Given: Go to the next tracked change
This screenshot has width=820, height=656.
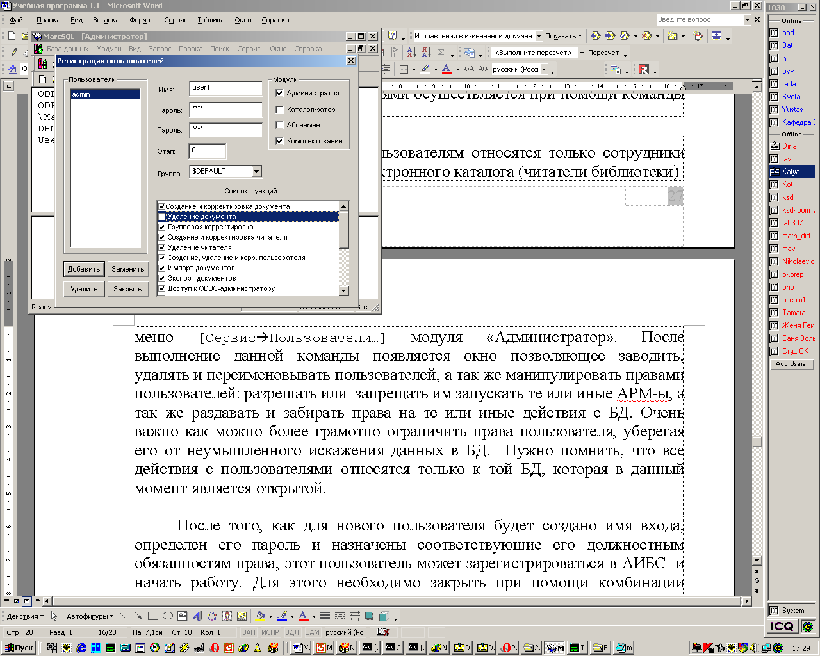Looking at the screenshot, I should click(x=610, y=36).
